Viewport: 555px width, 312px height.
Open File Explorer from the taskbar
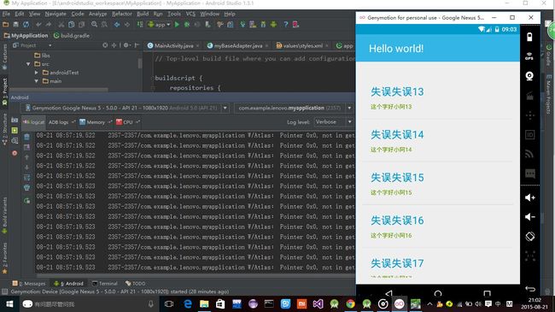(x=204, y=303)
